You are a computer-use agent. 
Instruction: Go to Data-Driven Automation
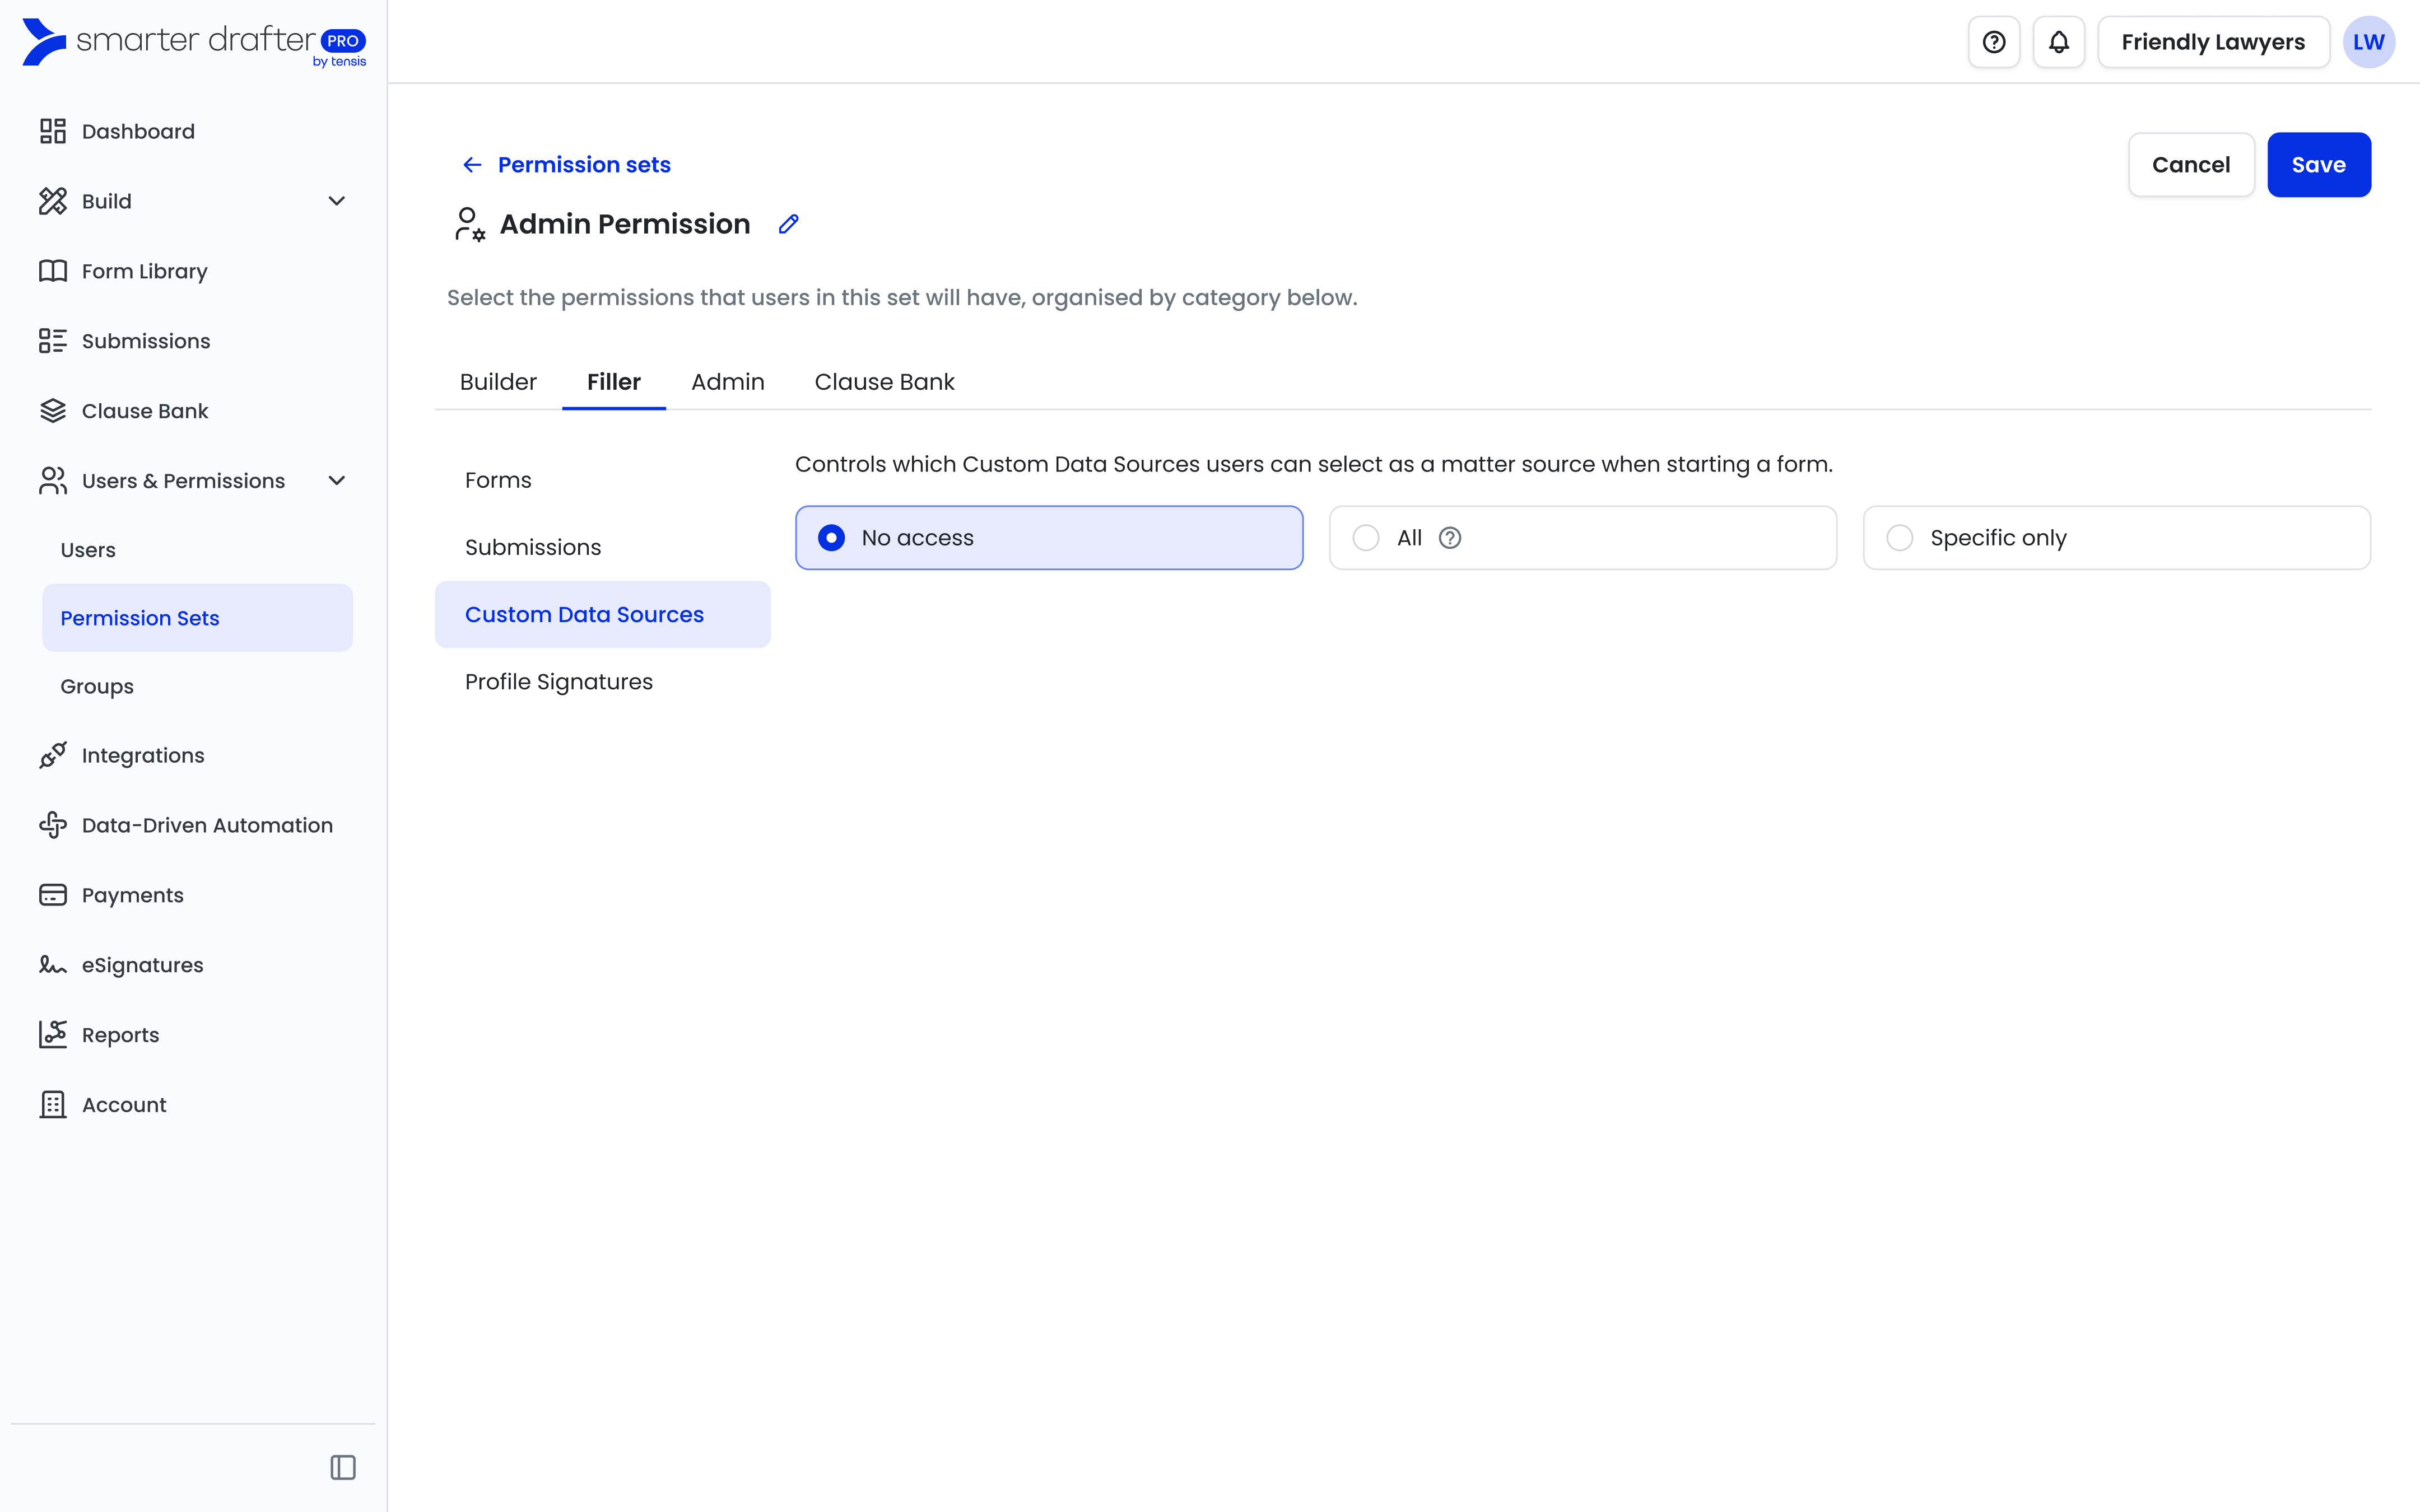(x=206, y=825)
